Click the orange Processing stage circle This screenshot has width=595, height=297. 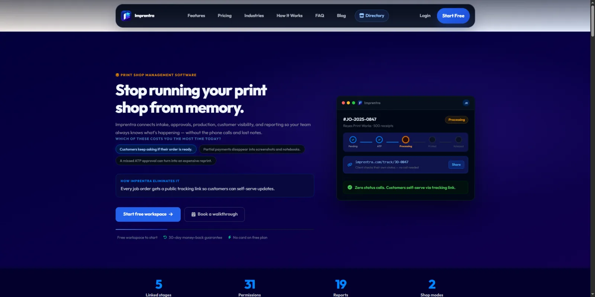(406, 140)
